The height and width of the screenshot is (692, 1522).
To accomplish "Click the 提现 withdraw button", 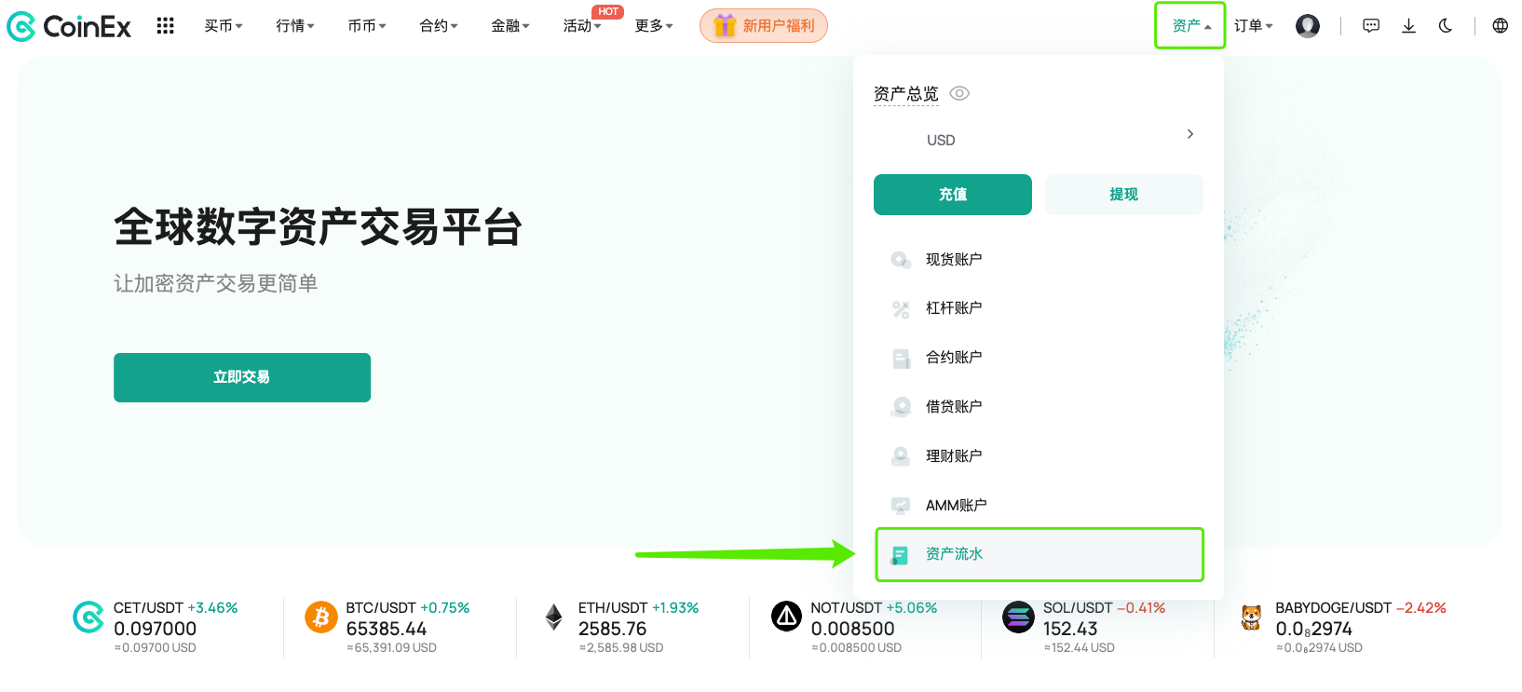I will 1124,195.
